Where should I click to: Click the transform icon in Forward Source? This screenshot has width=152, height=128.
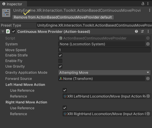click(x=61, y=78)
